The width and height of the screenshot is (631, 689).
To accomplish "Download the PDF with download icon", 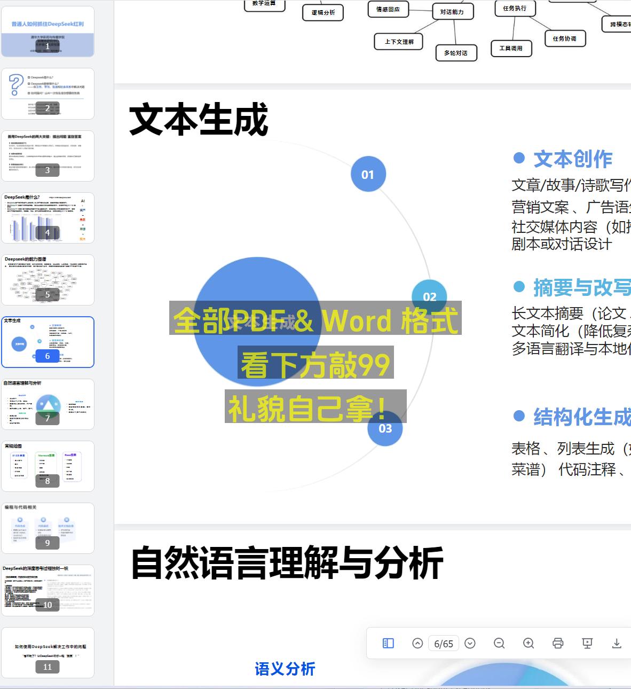I will coord(617,644).
